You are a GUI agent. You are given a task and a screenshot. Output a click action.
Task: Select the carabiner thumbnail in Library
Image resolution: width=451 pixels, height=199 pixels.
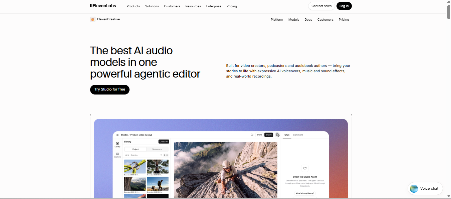point(135,166)
